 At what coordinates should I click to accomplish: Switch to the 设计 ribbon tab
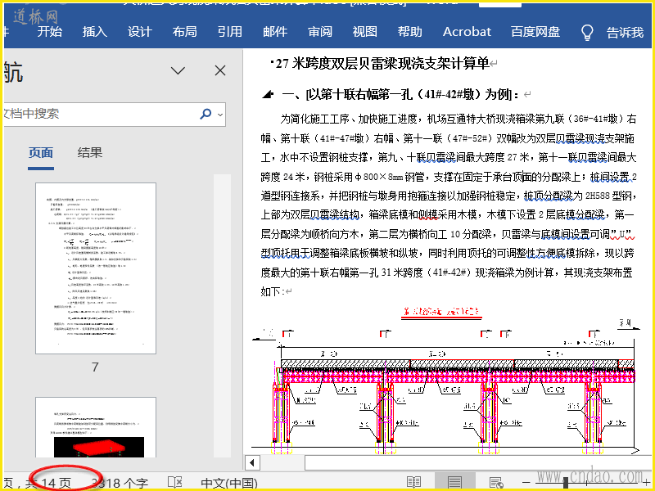(x=139, y=32)
